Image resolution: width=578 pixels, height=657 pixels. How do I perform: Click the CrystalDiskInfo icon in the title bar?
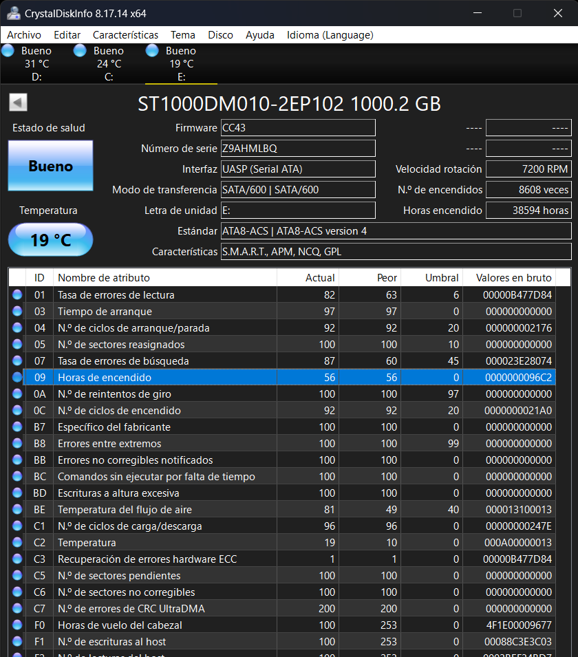click(x=13, y=12)
